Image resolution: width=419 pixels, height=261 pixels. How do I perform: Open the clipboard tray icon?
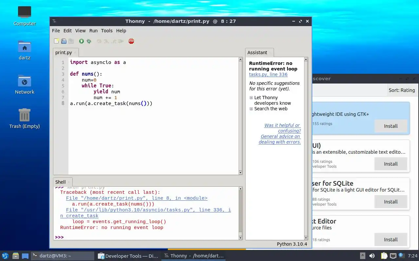click(384, 256)
